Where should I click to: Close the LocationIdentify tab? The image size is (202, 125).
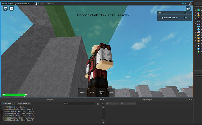(x=52, y=4)
